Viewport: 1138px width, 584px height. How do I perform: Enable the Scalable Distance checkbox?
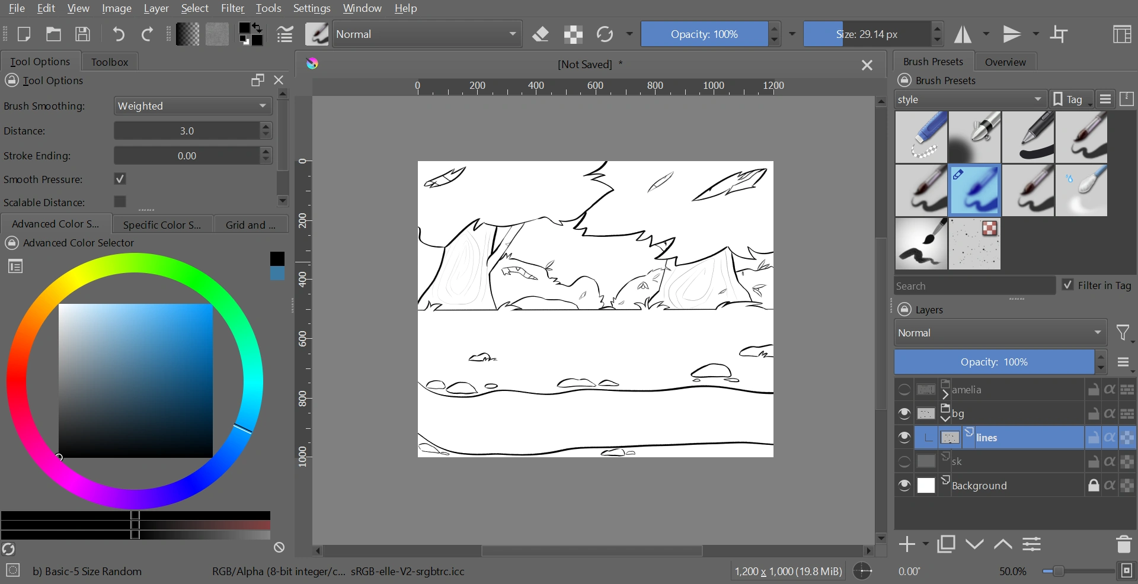[x=120, y=202]
